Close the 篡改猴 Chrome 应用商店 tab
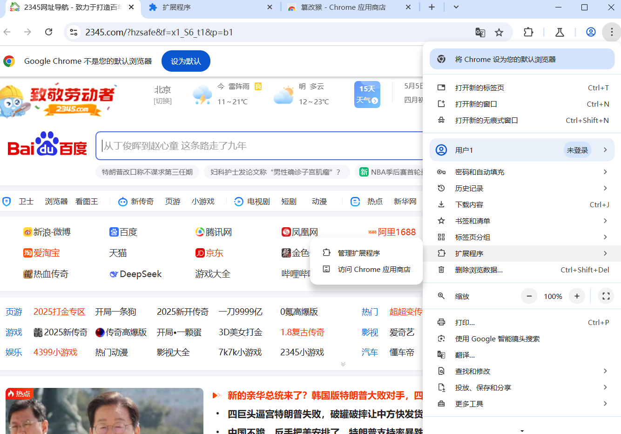This screenshot has width=621, height=434. 408,7
